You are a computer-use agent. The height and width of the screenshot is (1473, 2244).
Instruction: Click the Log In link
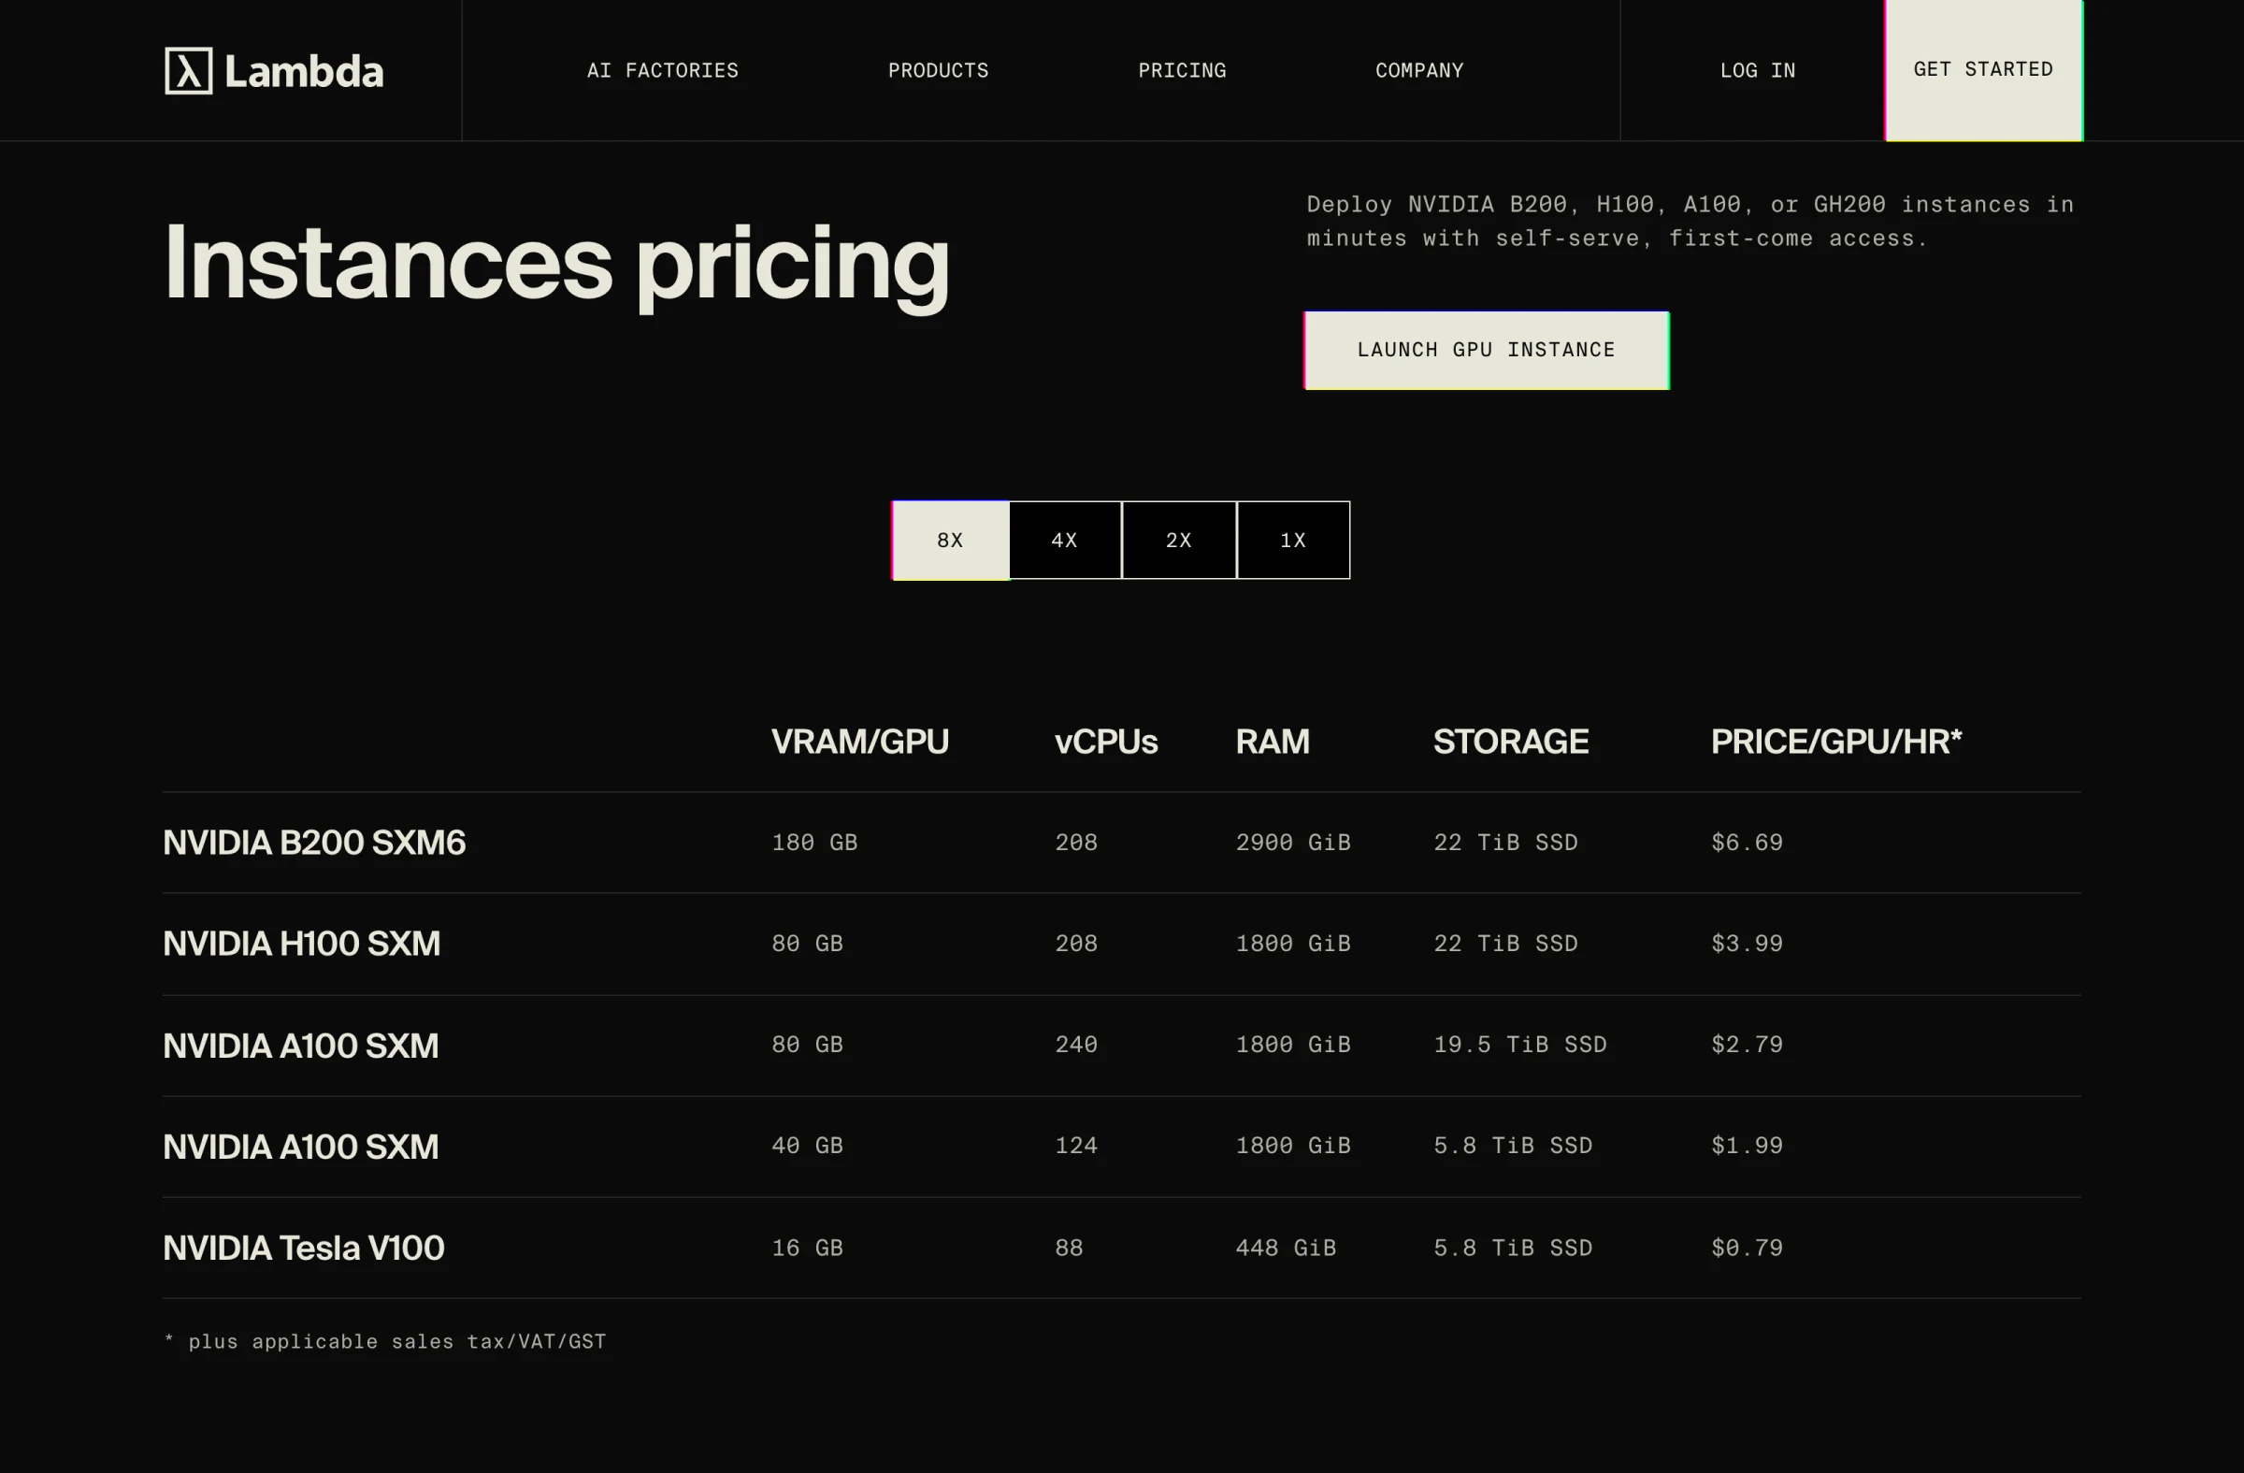(x=1758, y=71)
